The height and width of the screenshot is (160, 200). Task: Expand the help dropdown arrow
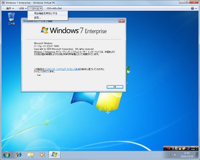point(196,8)
